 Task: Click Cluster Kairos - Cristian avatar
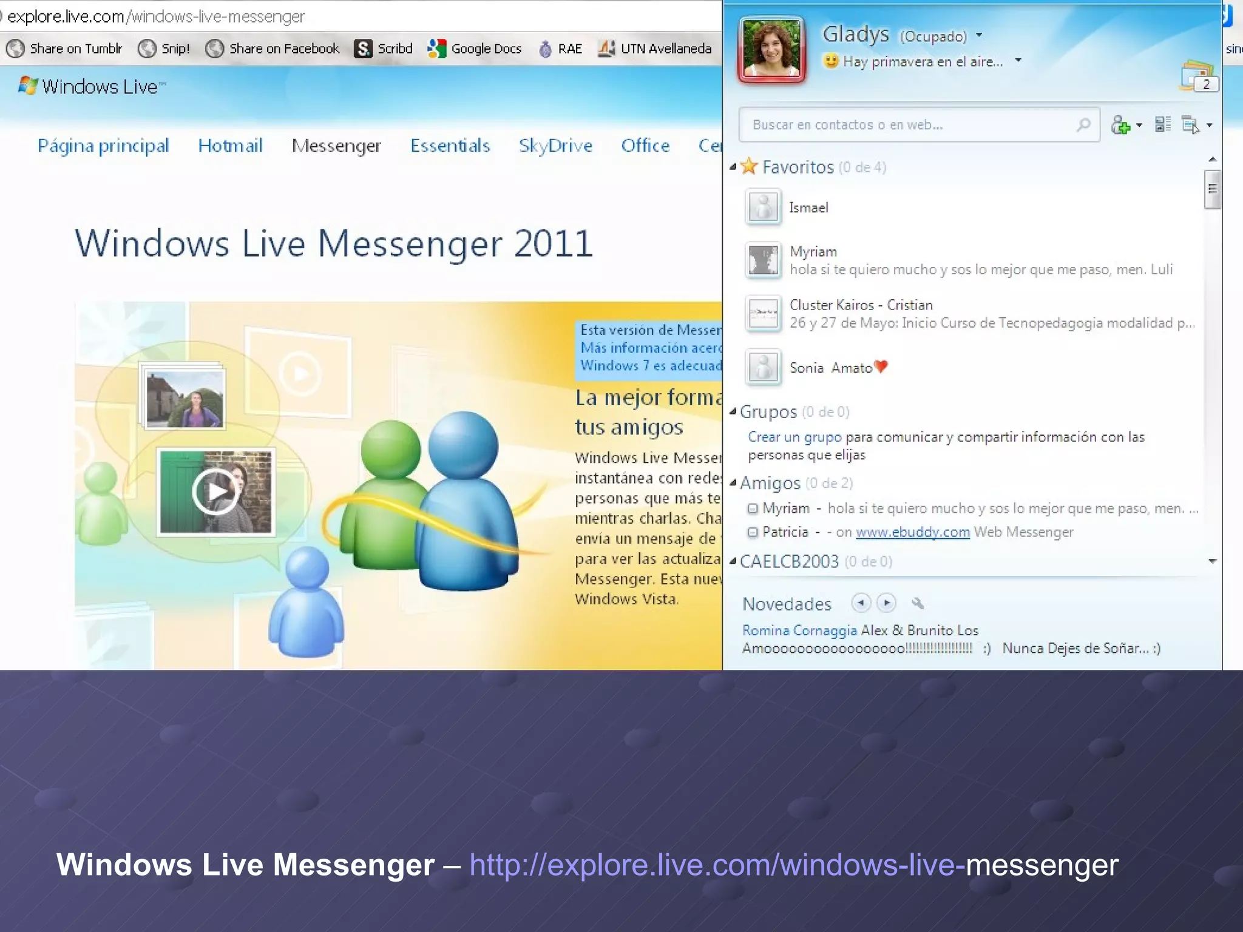pyautogui.click(x=763, y=314)
